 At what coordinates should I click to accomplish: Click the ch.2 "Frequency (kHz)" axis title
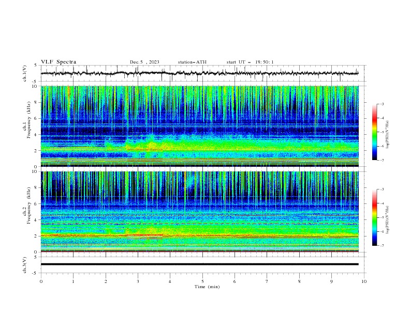[x=29, y=205]
